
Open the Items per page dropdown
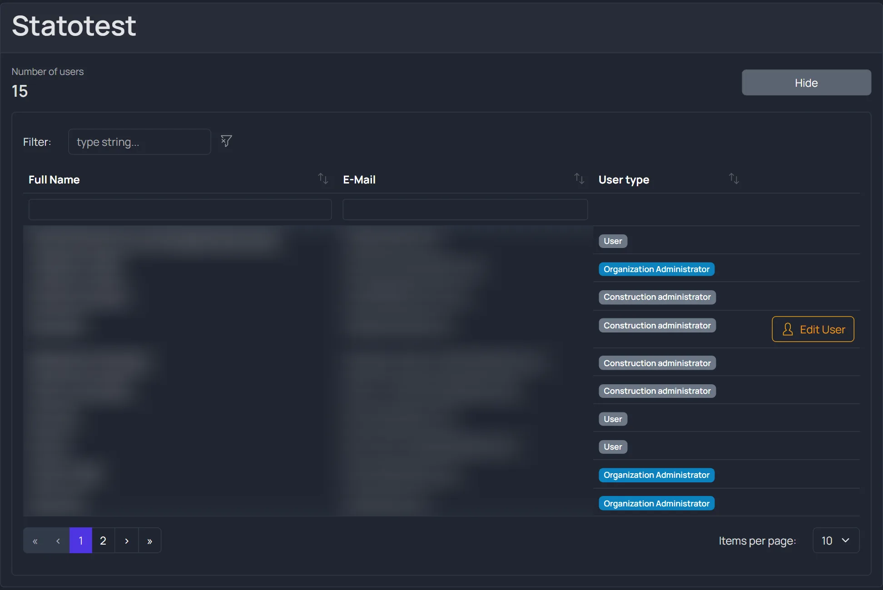(836, 540)
